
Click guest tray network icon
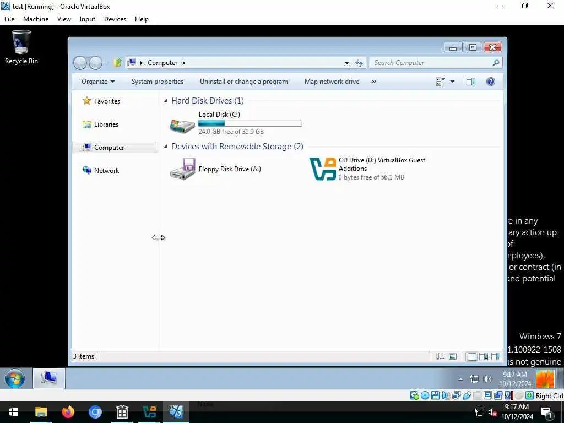pos(474,379)
